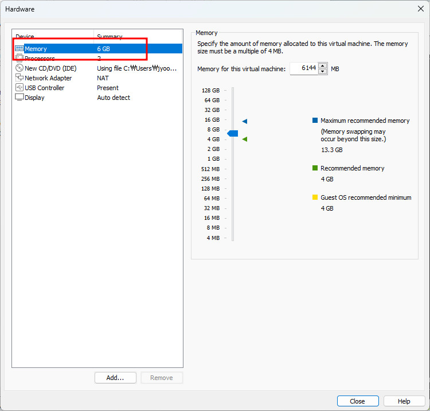Image resolution: width=430 pixels, height=411 pixels.
Task: Click the Remove button
Action: [162, 378]
